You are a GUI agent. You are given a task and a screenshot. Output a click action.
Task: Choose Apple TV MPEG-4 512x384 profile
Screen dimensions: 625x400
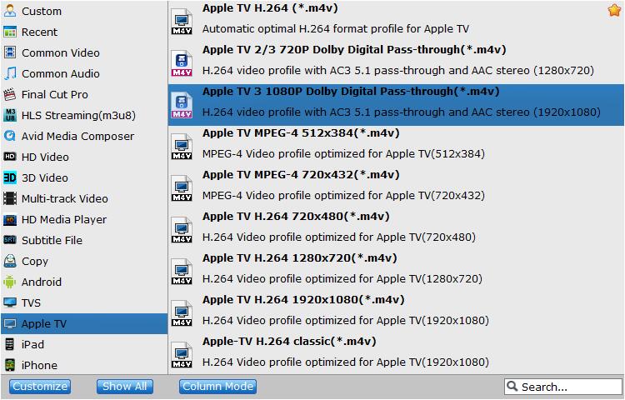(x=396, y=143)
